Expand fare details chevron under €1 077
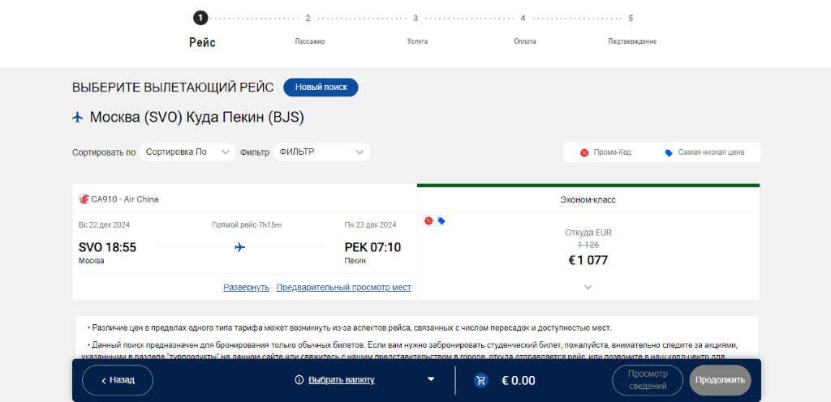This screenshot has width=831, height=402. click(x=588, y=287)
